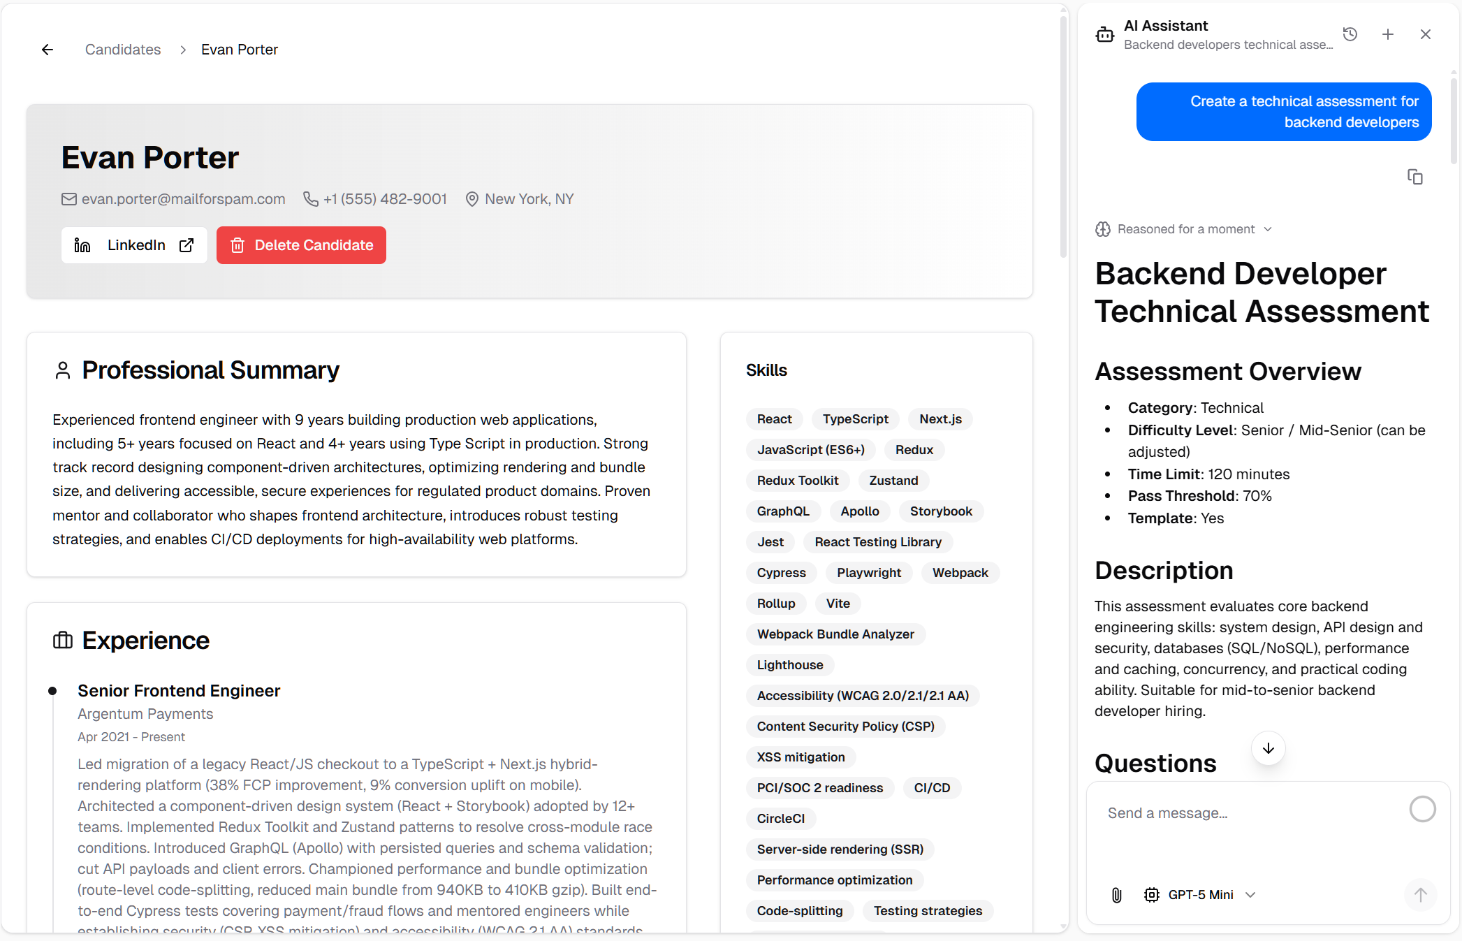Image resolution: width=1462 pixels, height=941 pixels.
Task: Click Delete Candidate button
Action: tap(301, 245)
